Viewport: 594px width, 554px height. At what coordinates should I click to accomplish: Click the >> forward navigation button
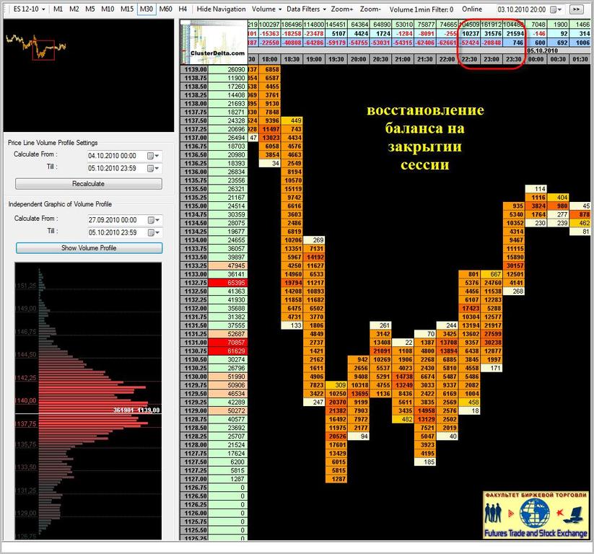coord(576,9)
